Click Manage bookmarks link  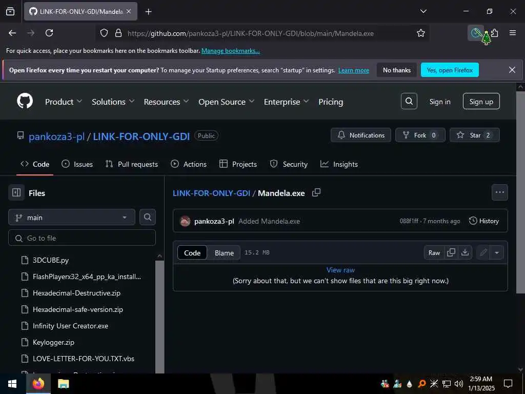(x=230, y=51)
